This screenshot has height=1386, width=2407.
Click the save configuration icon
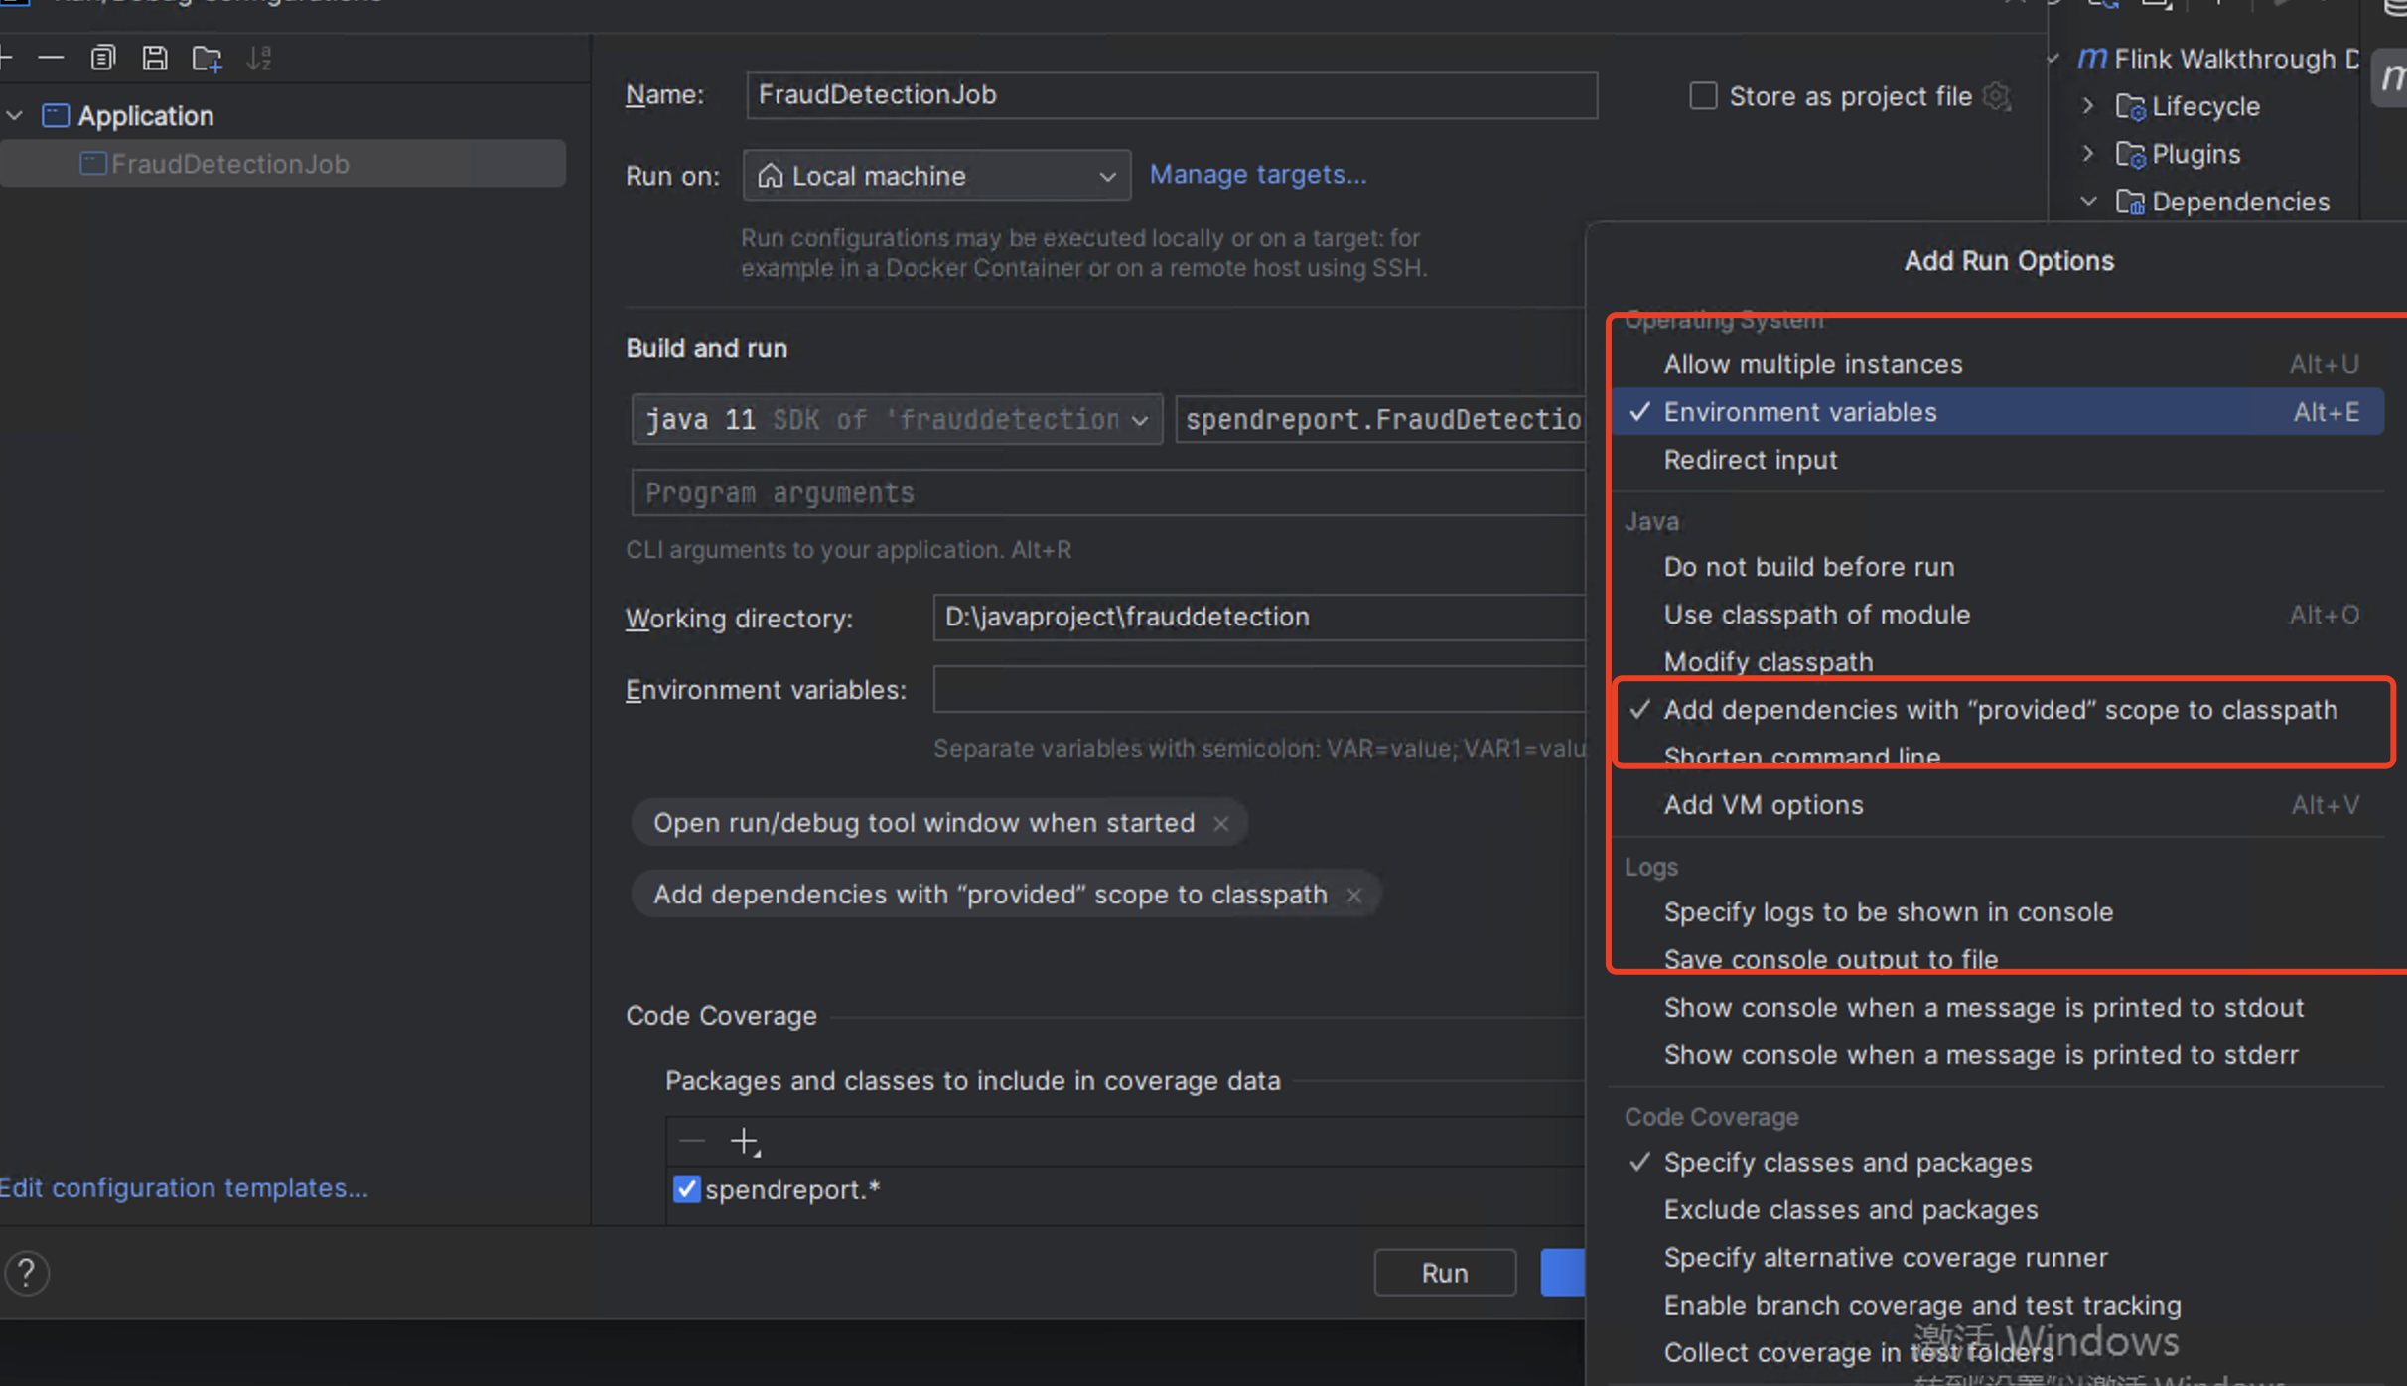tap(155, 59)
